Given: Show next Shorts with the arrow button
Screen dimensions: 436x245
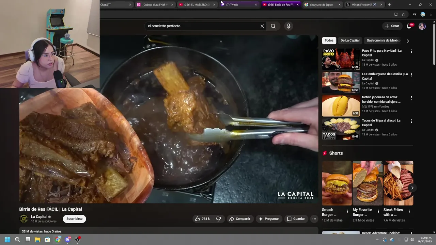Looking at the screenshot, I should 412,188.
